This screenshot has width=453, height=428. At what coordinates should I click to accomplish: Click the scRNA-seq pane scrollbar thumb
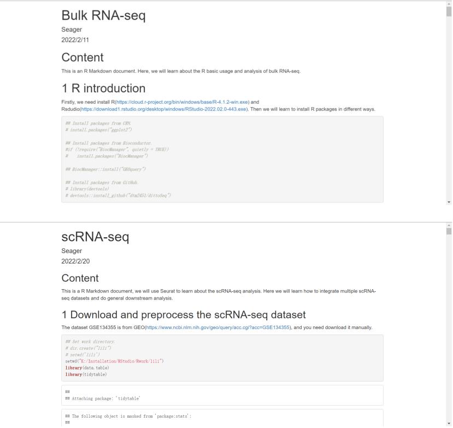pyautogui.click(x=449, y=231)
